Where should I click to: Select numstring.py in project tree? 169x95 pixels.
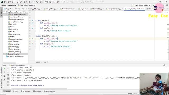point(15,46)
